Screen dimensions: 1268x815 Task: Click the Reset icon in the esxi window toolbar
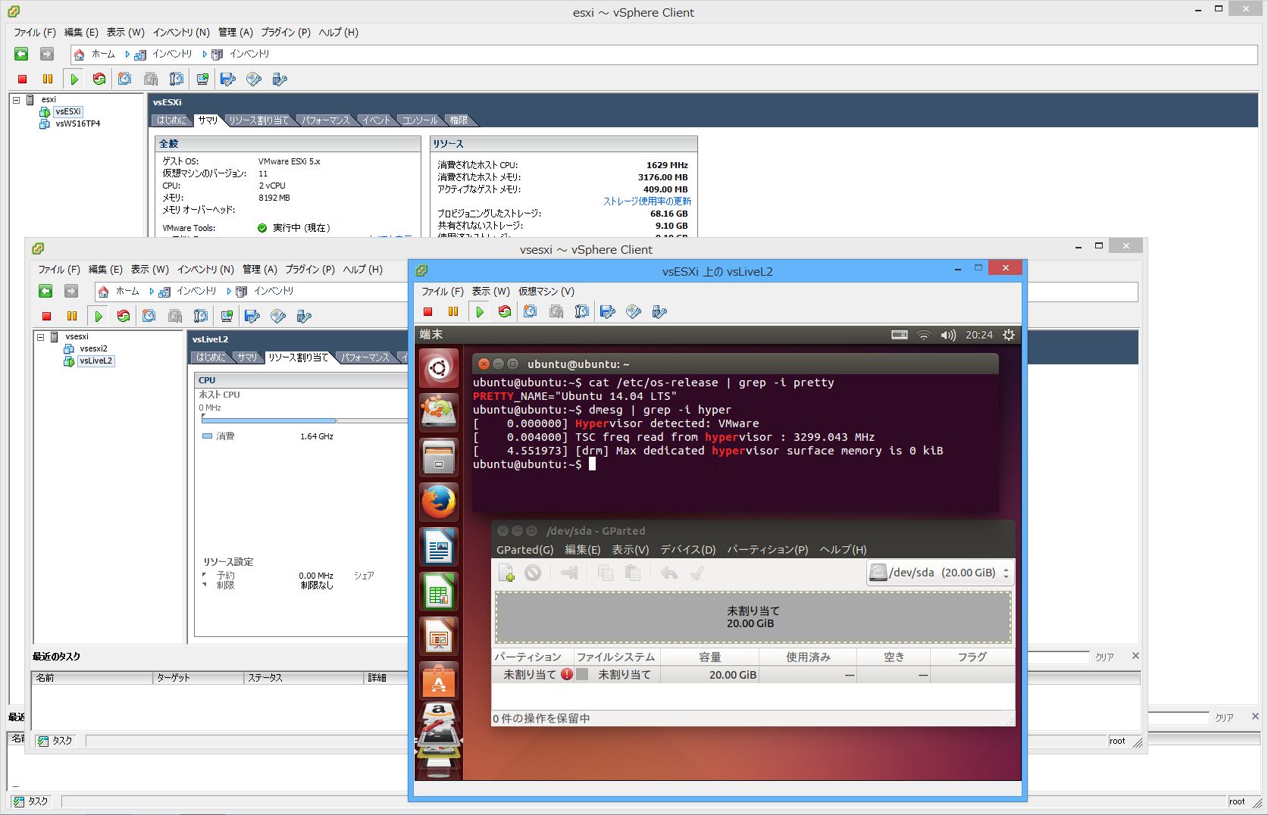click(x=99, y=79)
